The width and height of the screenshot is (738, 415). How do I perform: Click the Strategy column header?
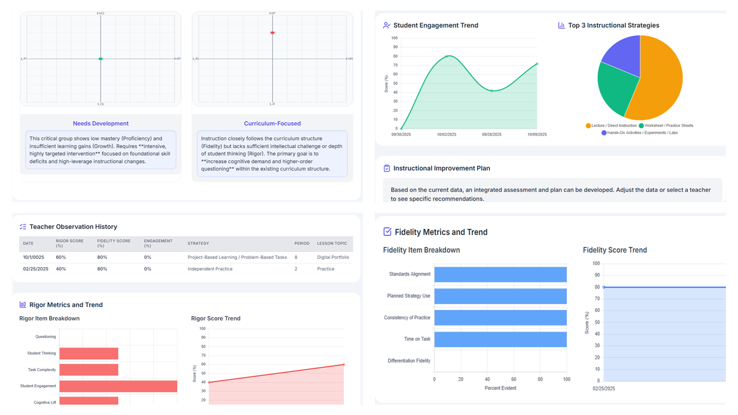click(x=198, y=244)
